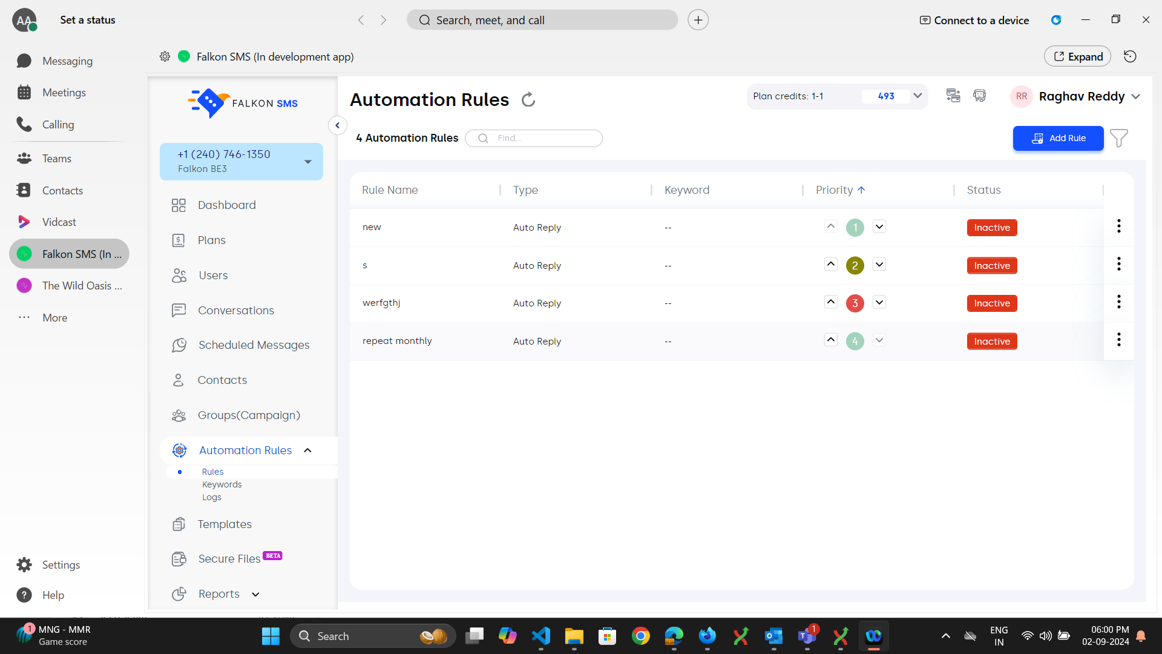
Task: Collapse the Automation Rules submenu
Action: (x=307, y=451)
